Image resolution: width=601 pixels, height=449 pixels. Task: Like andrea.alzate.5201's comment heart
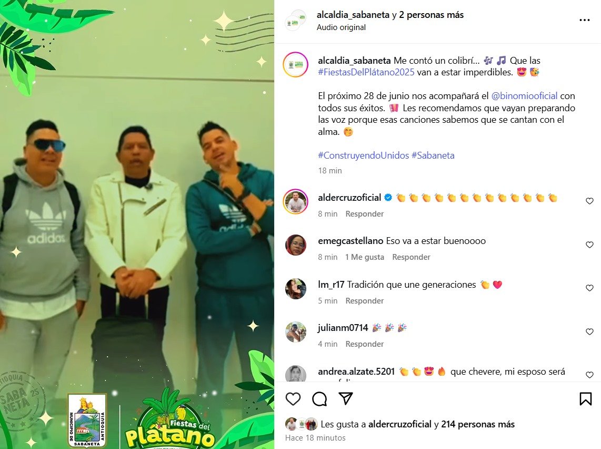[589, 375]
